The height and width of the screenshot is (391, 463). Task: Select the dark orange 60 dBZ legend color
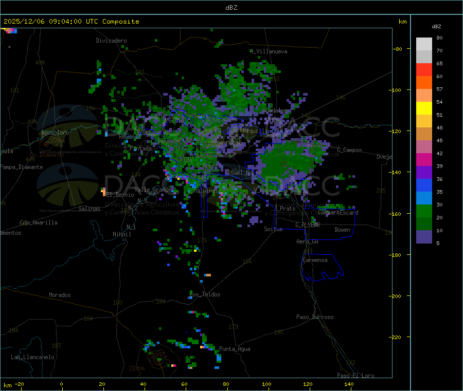pyautogui.click(x=424, y=83)
